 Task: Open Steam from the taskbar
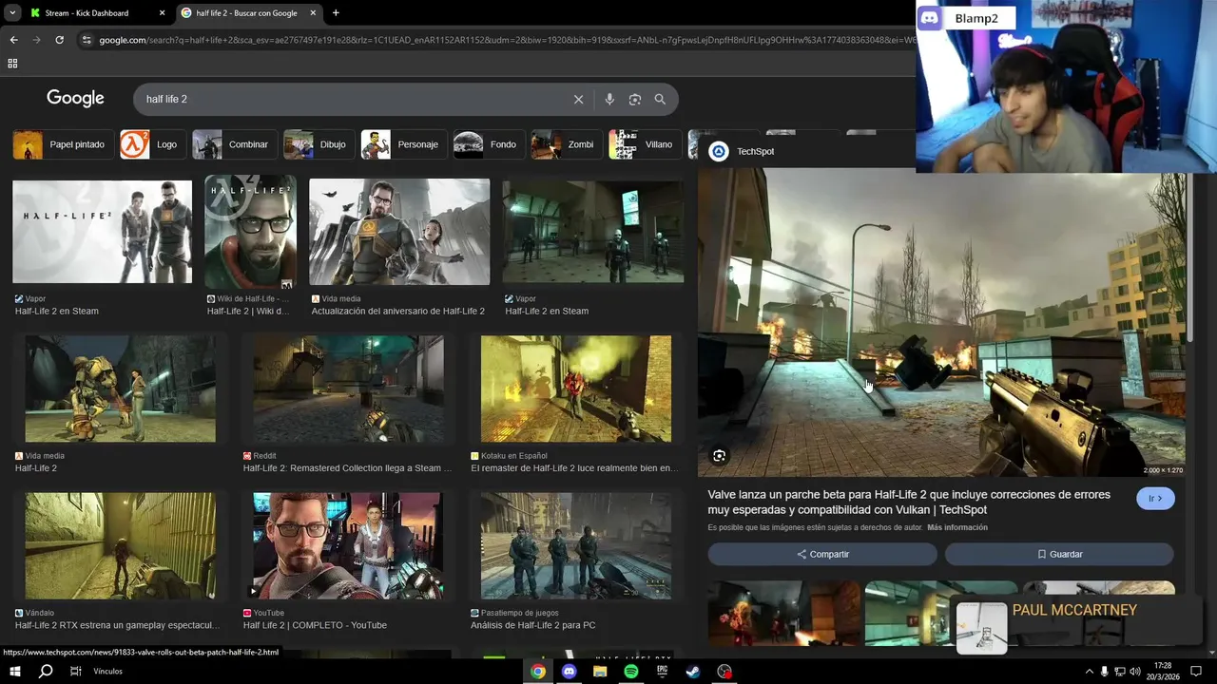point(693,672)
